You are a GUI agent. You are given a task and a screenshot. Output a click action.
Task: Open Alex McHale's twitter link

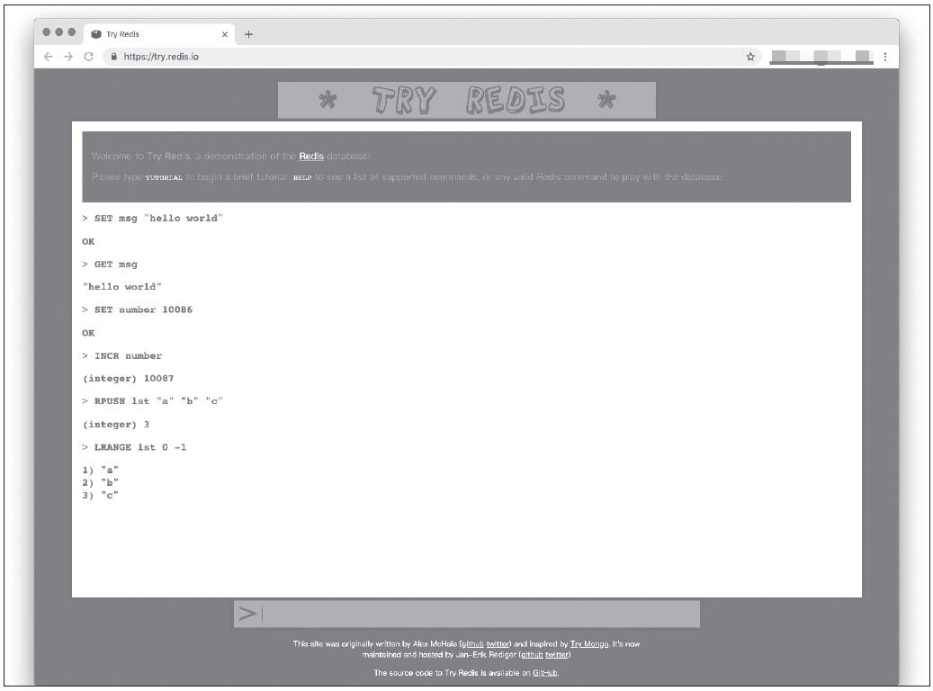tap(498, 644)
